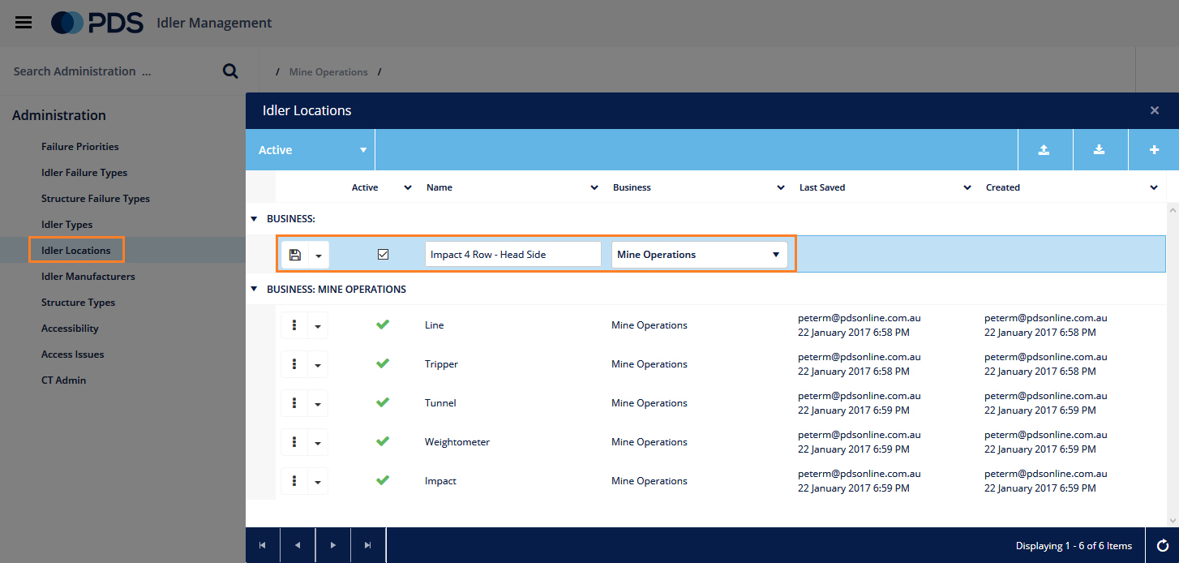Open Idler Manufacturers in Administration

(x=88, y=277)
